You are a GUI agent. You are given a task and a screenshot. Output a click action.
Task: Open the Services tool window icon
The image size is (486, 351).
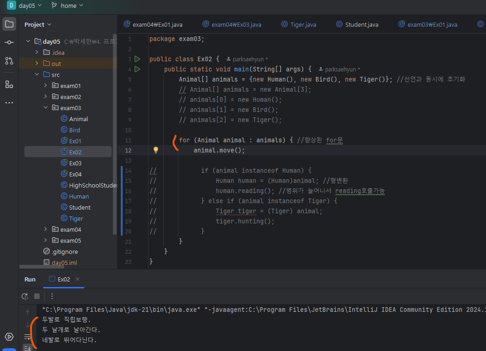coord(9,337)
